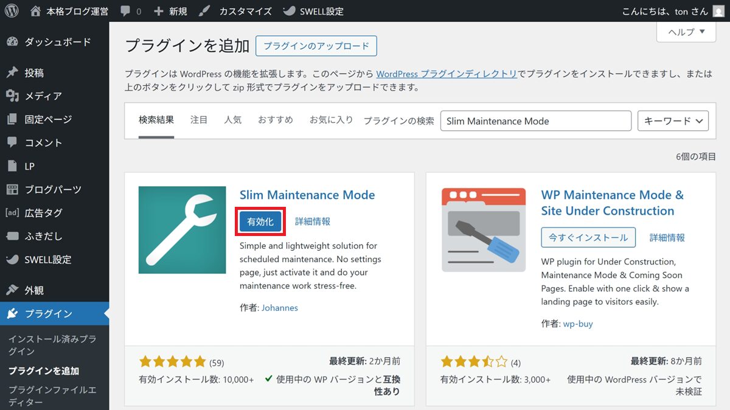
Task: Open author Johannes link
Action: (280, 308)
